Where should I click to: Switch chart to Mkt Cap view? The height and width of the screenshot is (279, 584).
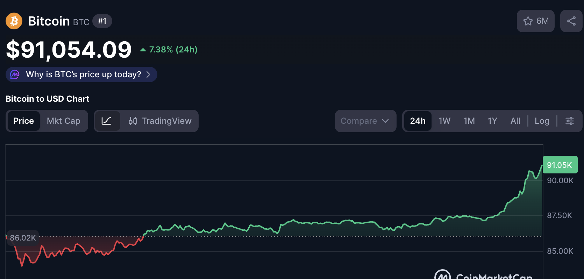tap(63, 121)
